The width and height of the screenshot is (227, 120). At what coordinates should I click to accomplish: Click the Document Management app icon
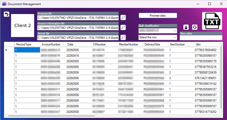click(4, 4)
